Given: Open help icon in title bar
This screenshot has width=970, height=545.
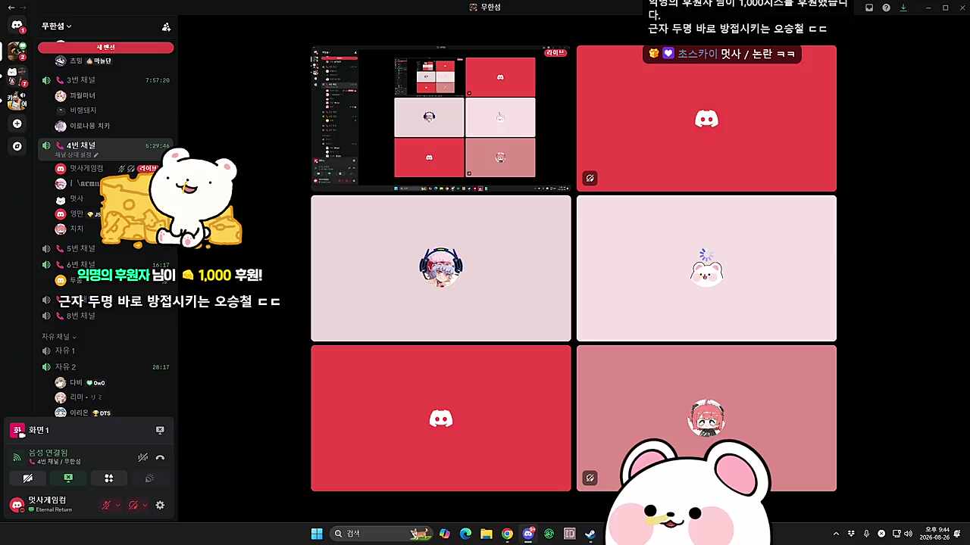Looking at the screenshot, I should [x=886, y=8].
